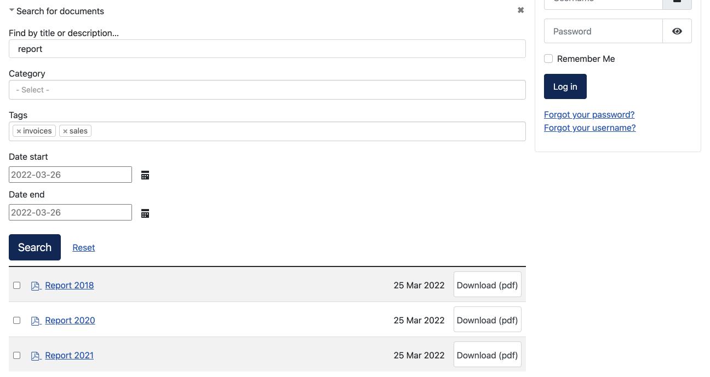Image resolution: width=710 pixels, height=377 pixels.
Task: Click the 'Find by title or description…' label
Action: pos(64,33)
